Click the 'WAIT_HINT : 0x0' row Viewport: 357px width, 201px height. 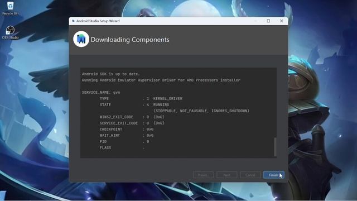(x=127, y=135)
